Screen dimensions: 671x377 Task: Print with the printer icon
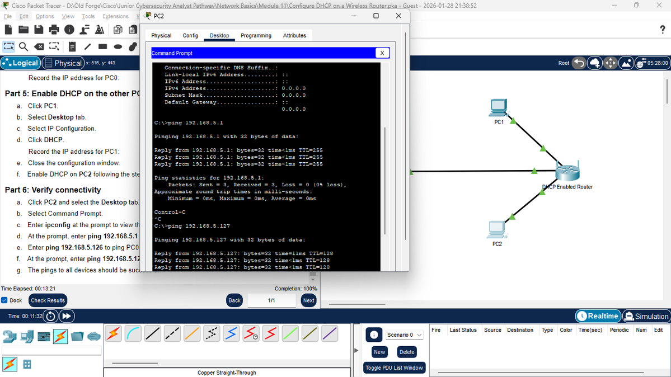(54, 30)
